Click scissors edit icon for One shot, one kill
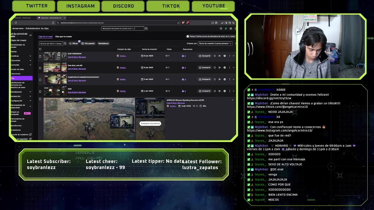 click(x=220, y=67)
